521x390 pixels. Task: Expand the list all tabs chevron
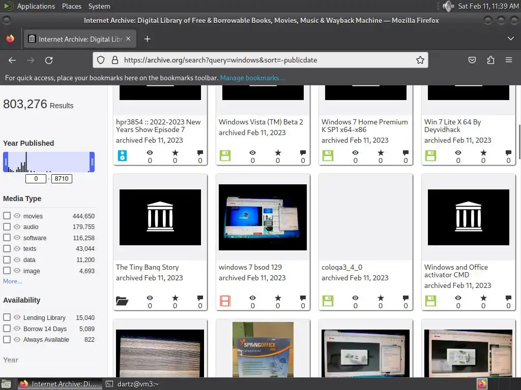point(511,39)
